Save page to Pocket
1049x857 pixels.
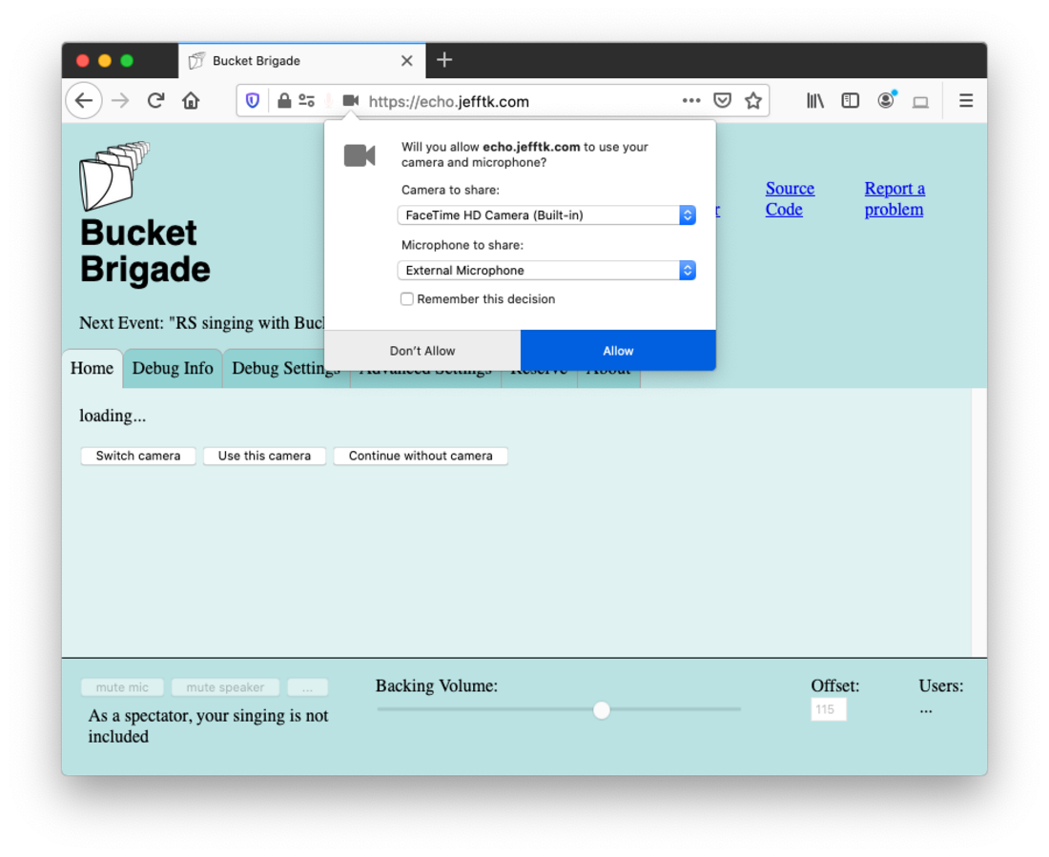tap(723, 101)
